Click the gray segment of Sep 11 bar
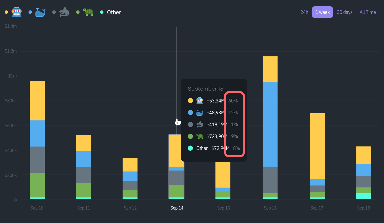Screen dimensions: 384x223 (x=84, y=175)
